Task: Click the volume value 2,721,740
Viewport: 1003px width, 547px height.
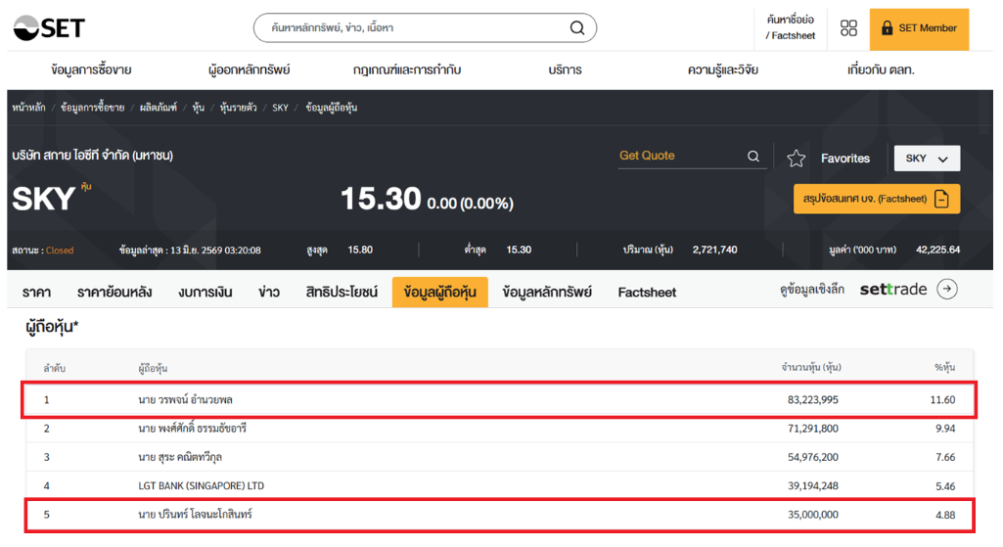Action: 714,251
